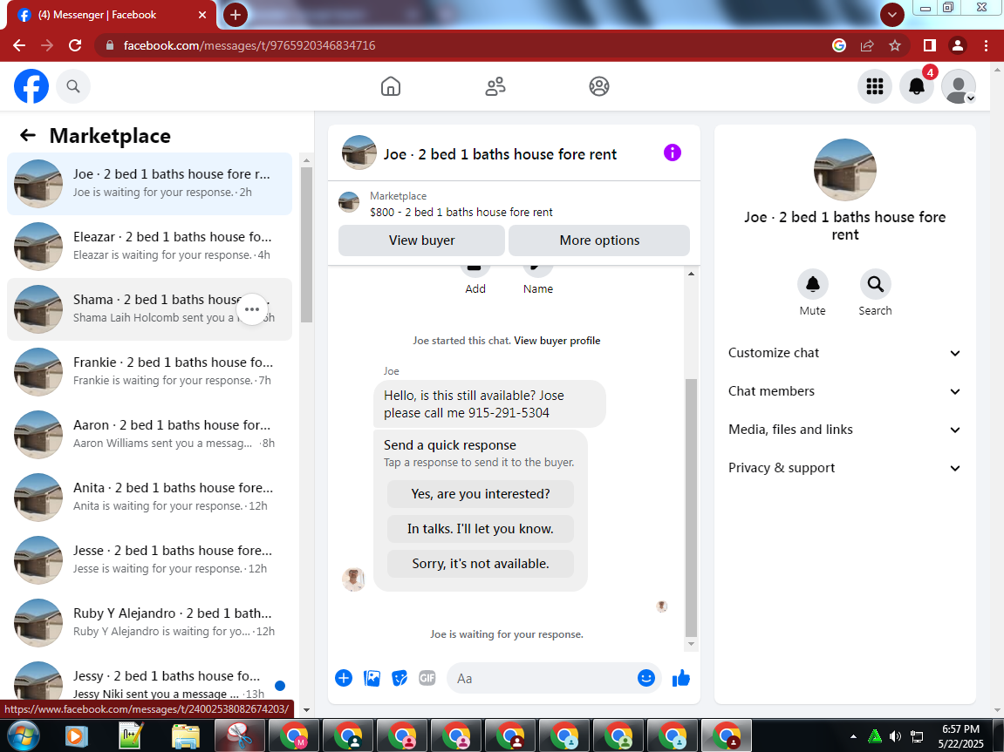Click the Google icon in address bar
Viewport: 1004px width, 752px height.
(839, 45)
